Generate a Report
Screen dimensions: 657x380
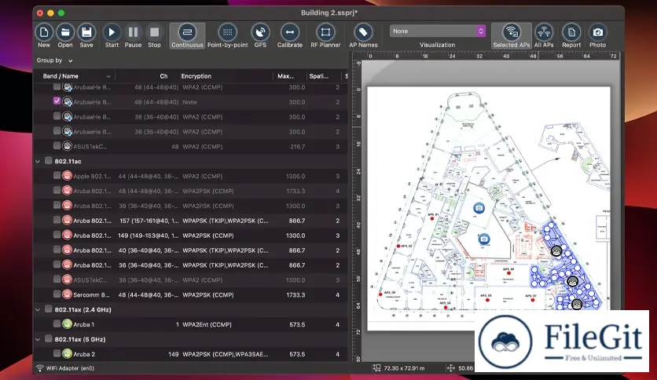click(x=571, y=35)
